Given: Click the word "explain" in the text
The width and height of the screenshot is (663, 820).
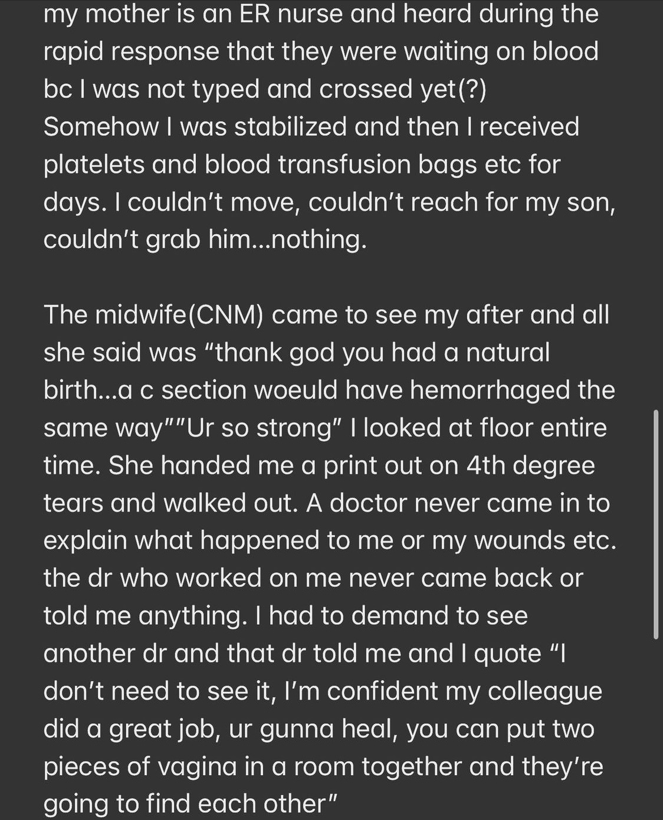Looking at the screenshot, I should click(86, 541).
